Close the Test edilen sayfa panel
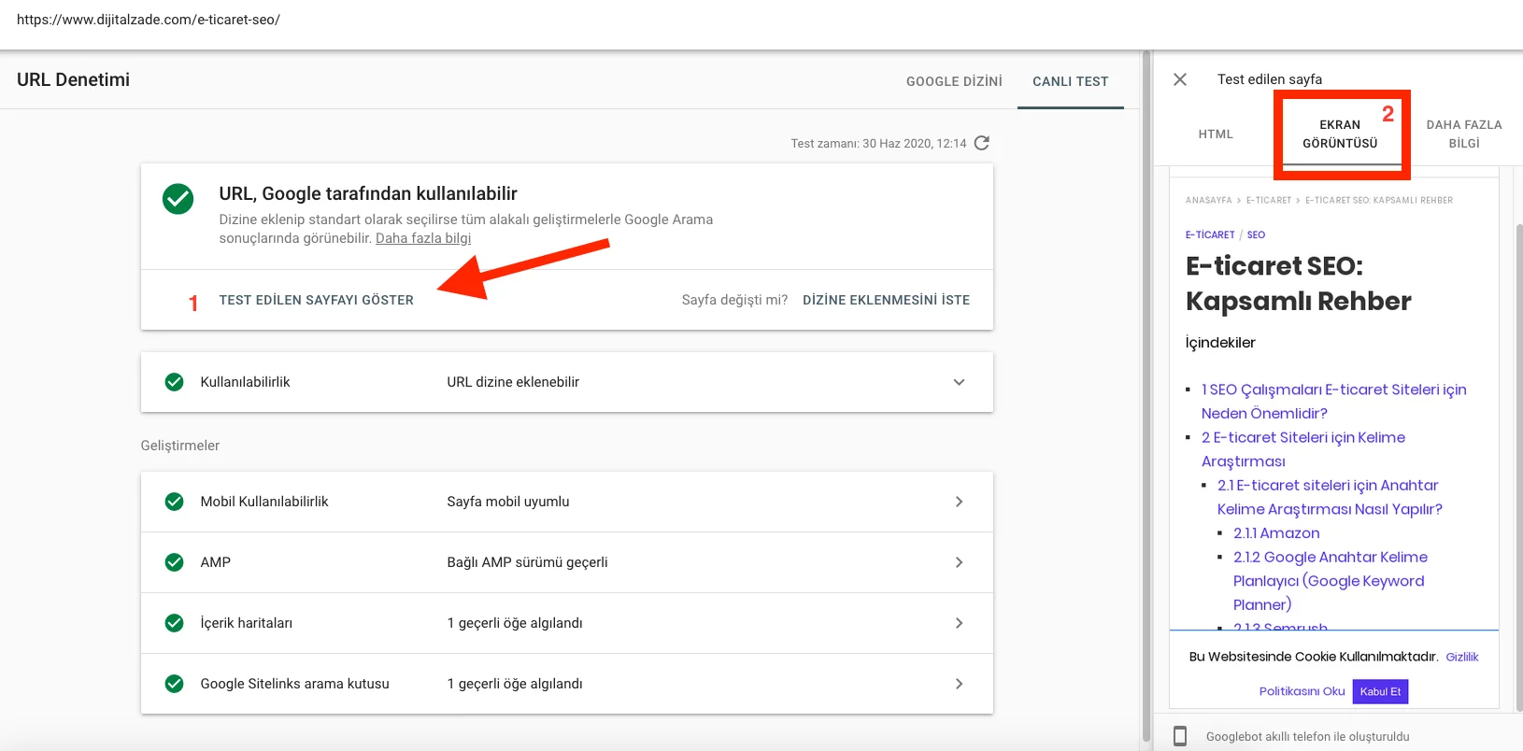1523x751 pixels. (x=1180, y=79)
